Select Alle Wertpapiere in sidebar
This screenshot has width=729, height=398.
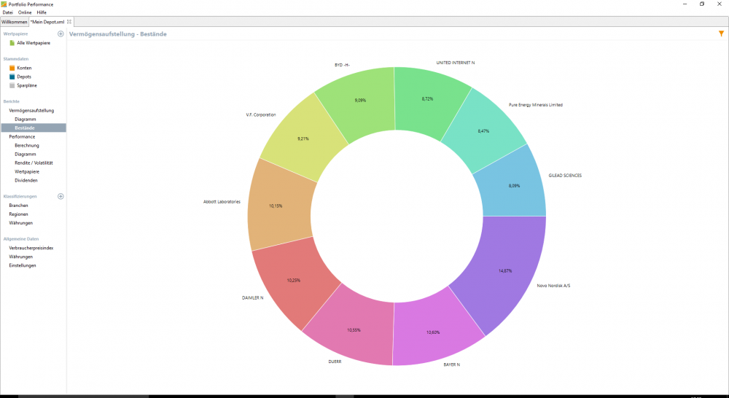[34, 43]
